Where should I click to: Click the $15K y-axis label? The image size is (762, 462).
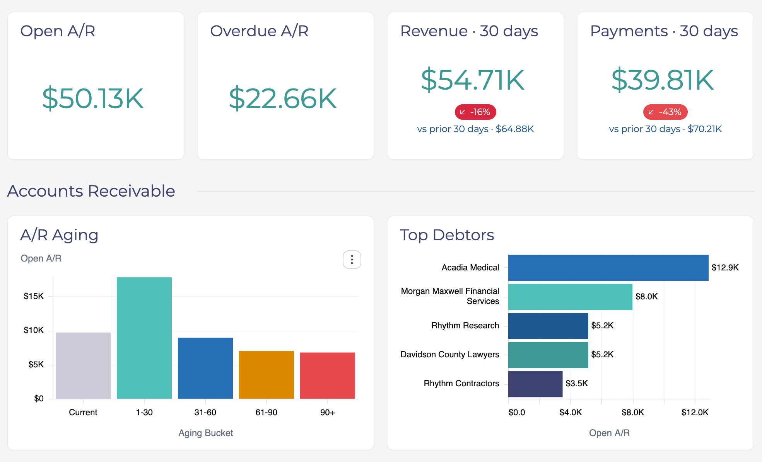[34, 296]
